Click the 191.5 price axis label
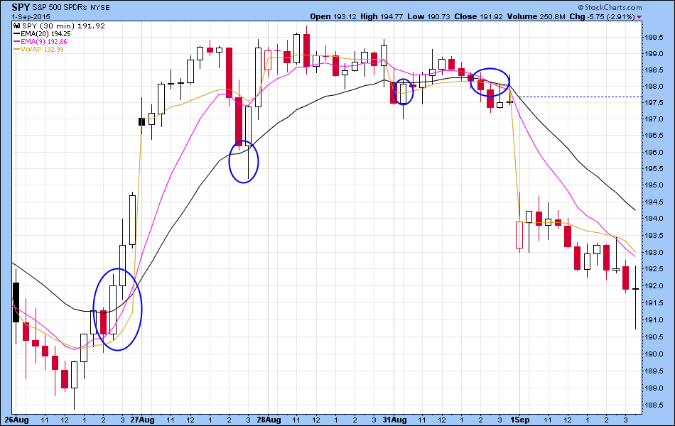 click(x=654, y=303)
